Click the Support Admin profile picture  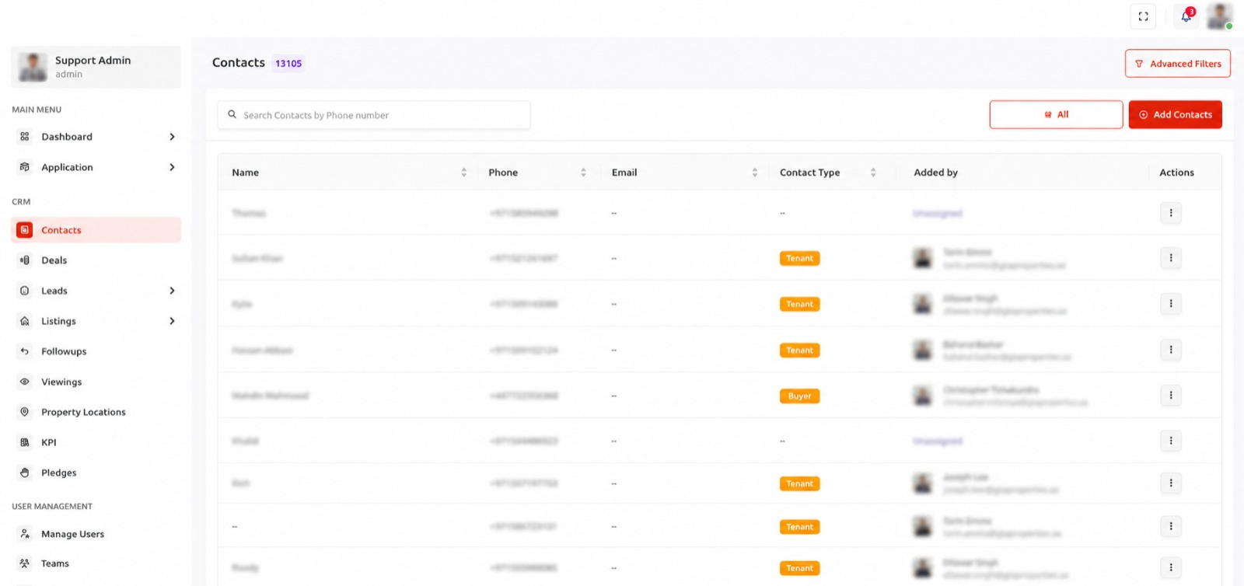[x=33, y=67]
